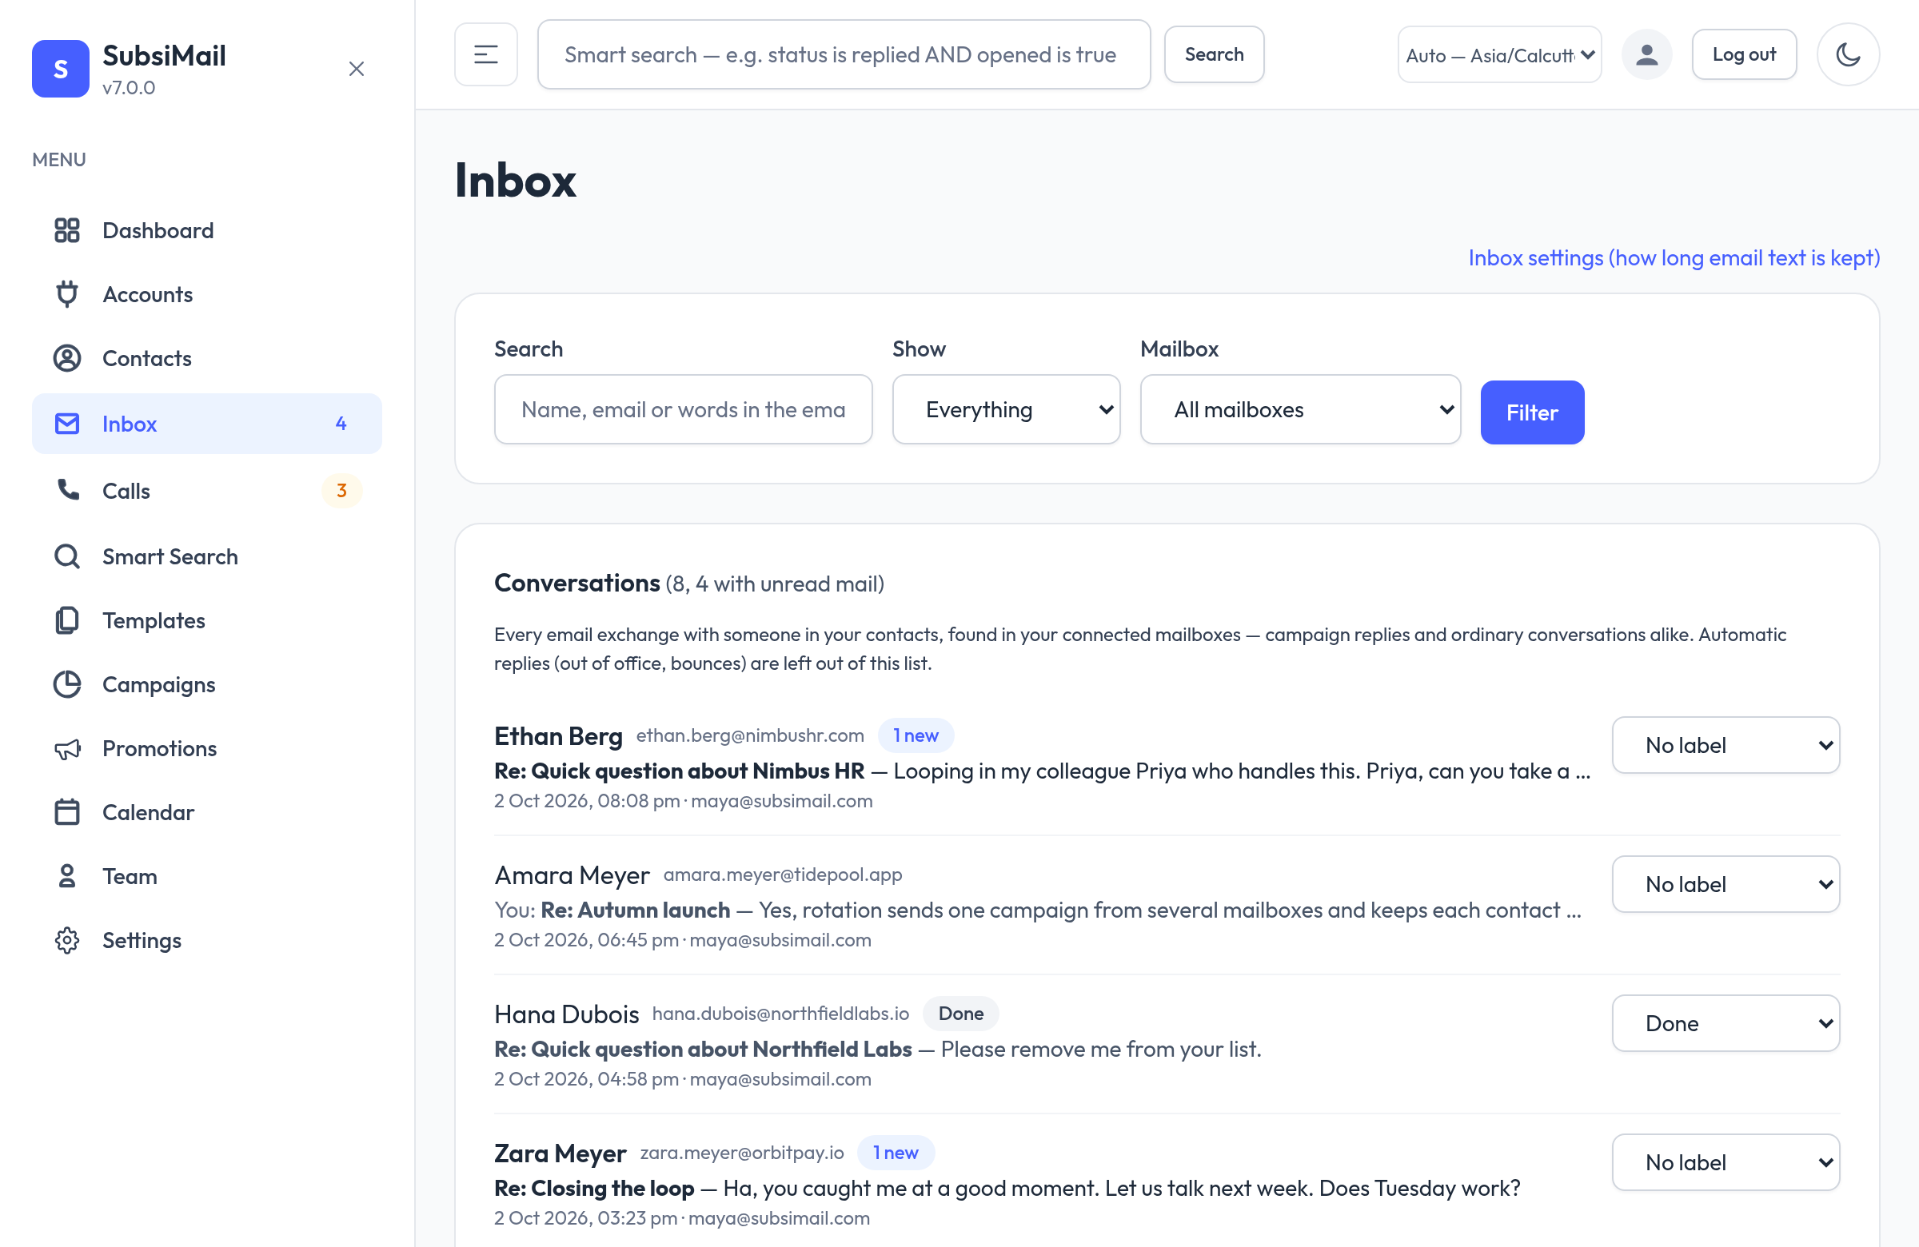Toggle the hamburger menu button
Viewport: 1919px width, 1247px height.
pos(485,54)
